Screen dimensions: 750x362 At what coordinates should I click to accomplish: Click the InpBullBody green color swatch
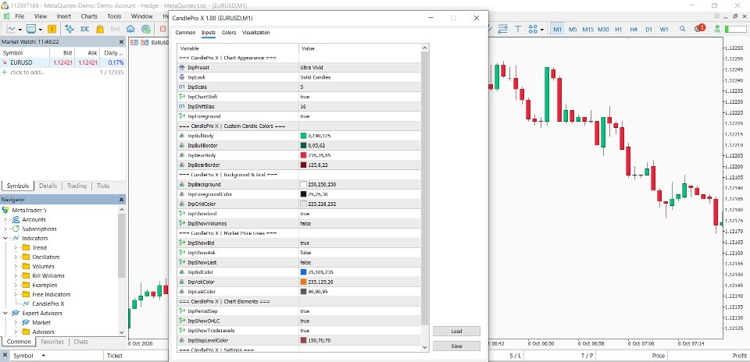[303, 136]
